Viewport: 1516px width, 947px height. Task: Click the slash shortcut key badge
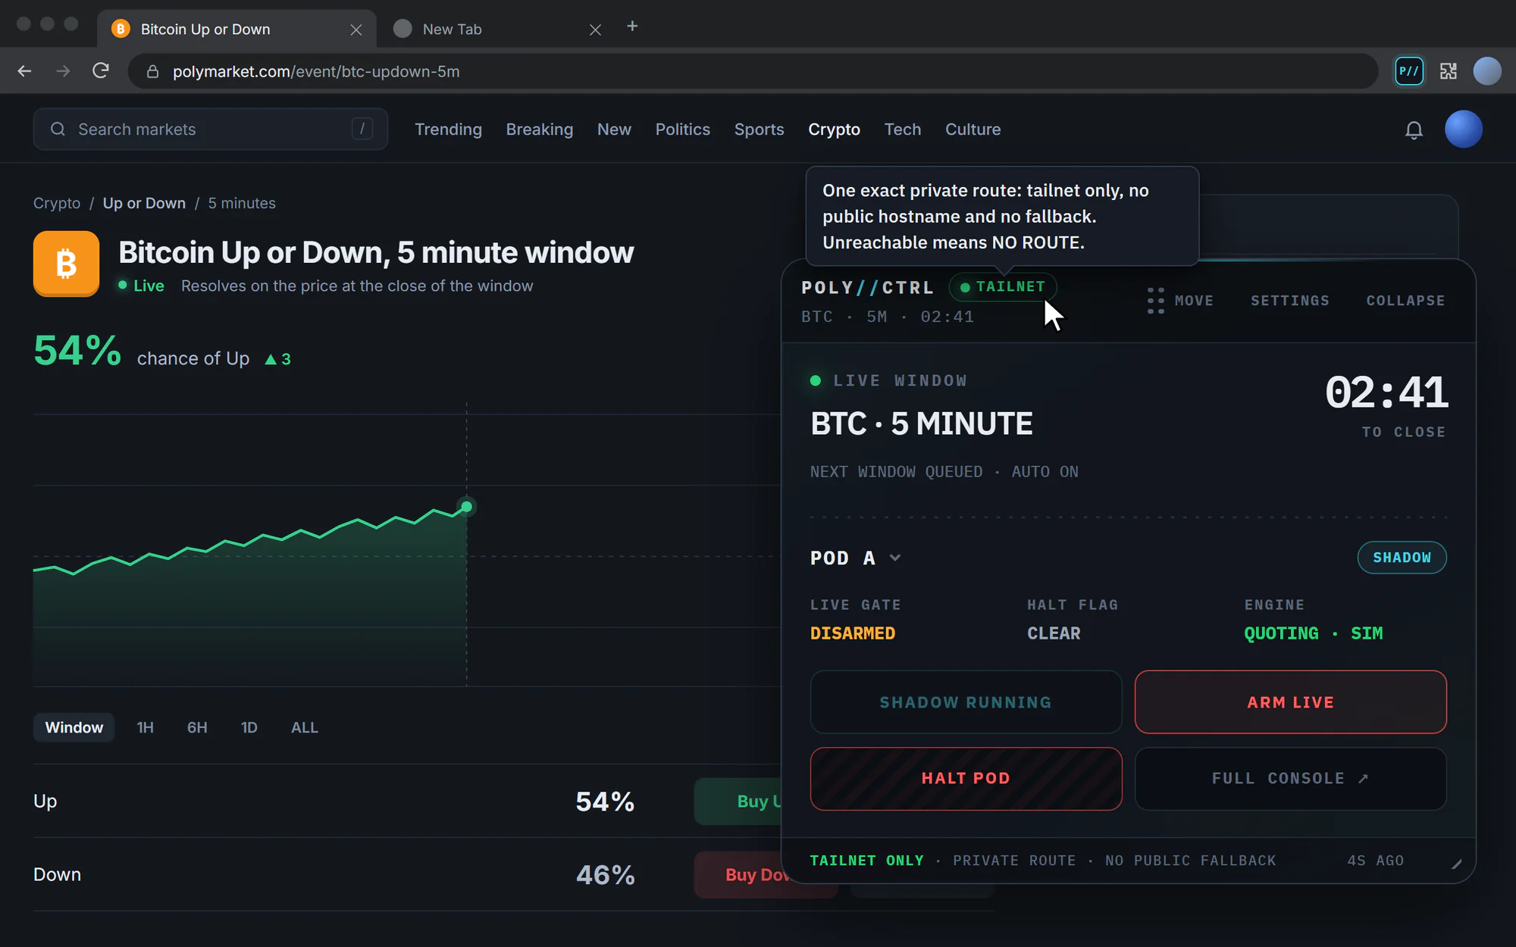pos(362,129)
